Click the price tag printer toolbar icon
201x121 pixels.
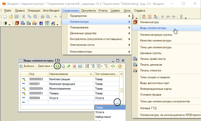[29, 23]
